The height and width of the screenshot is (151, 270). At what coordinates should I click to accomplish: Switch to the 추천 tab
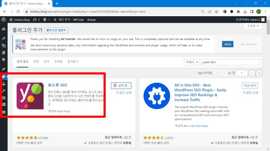(36, 62)
